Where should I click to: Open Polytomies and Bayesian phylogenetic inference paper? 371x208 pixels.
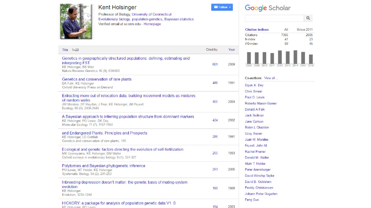click(104, 166)
